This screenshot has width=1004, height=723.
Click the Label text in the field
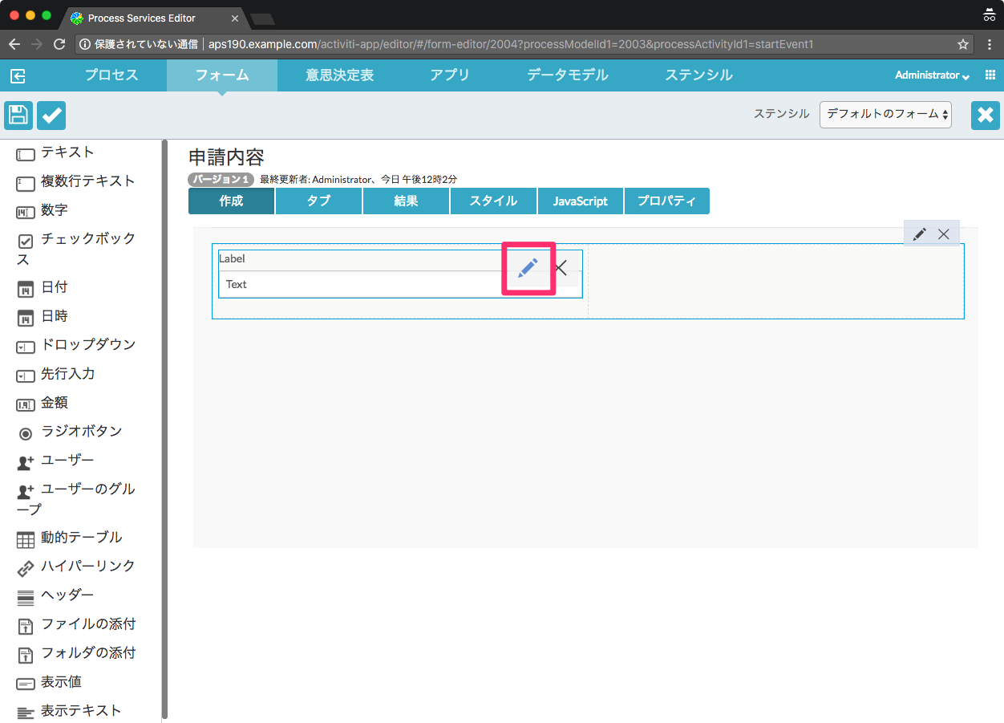click(x=232, y=258)
